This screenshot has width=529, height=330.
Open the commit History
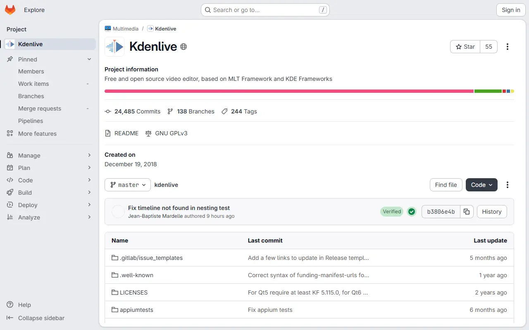click(x=492, y=212)
